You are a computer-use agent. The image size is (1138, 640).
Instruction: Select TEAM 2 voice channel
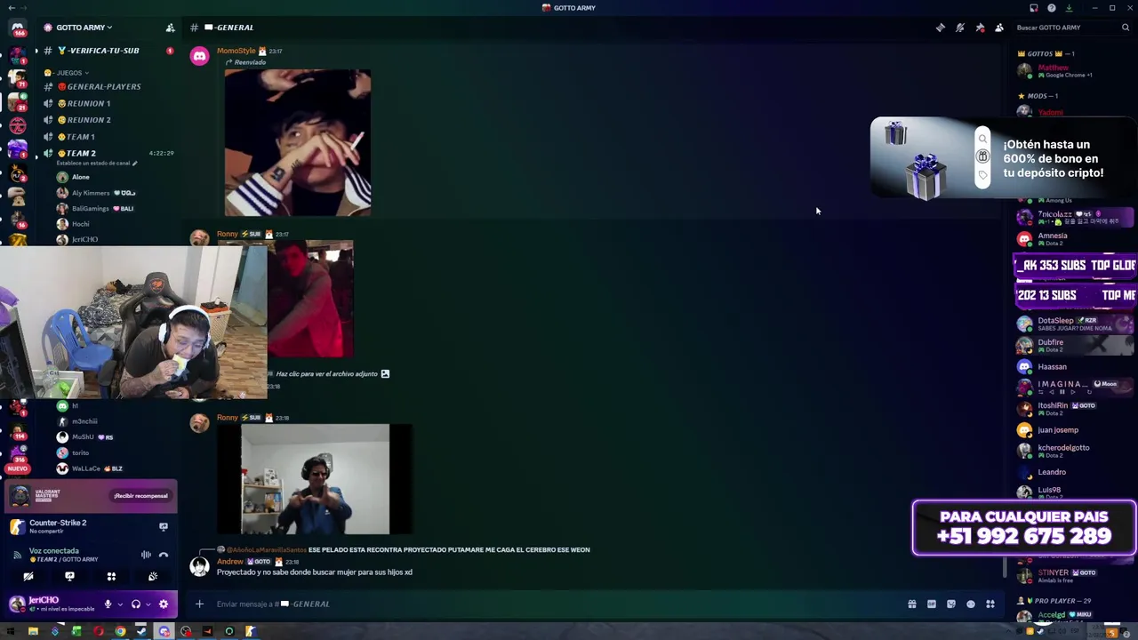[105, 153]
